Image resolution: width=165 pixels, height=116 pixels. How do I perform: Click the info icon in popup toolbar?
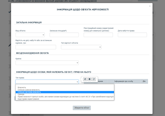click(x=90, y=79)
